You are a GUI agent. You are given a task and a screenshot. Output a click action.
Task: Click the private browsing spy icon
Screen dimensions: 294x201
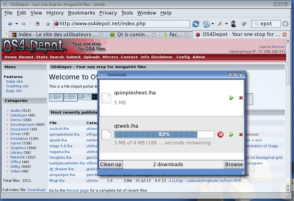[233, 24]
